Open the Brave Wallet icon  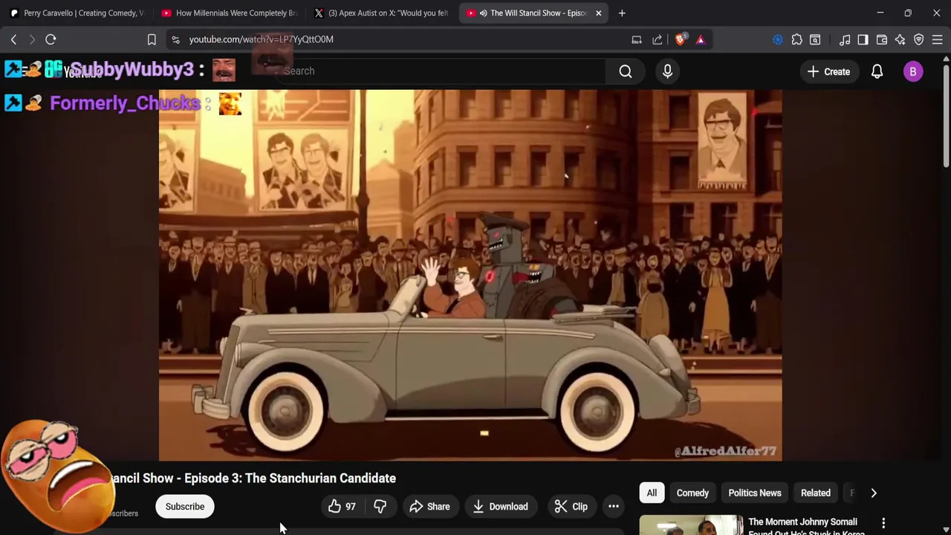click(882, 39)
